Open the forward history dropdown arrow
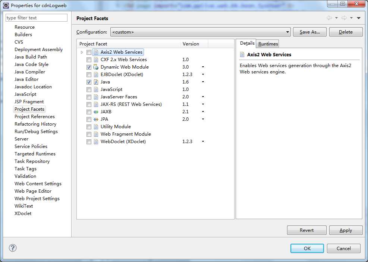 click(351, 18)
